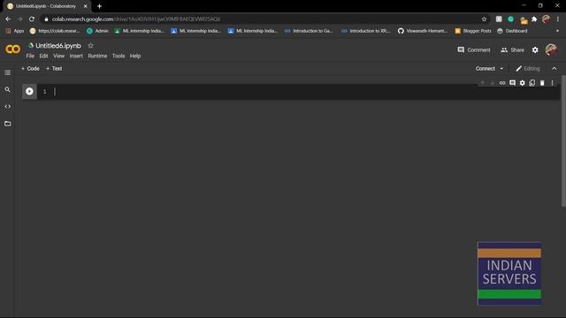Open Colab settings gear in header
The height and width of the screenshot is (318, 566).
(535, 50)
